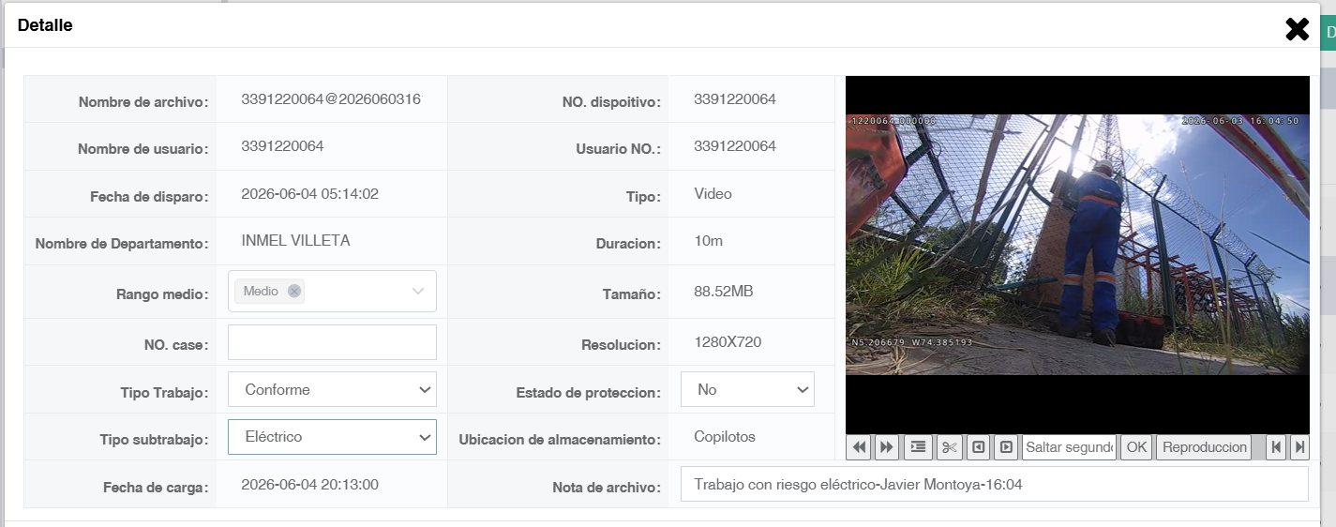Click the skip-to-start icon
1336x527 pixels.
click(1276, 447)
